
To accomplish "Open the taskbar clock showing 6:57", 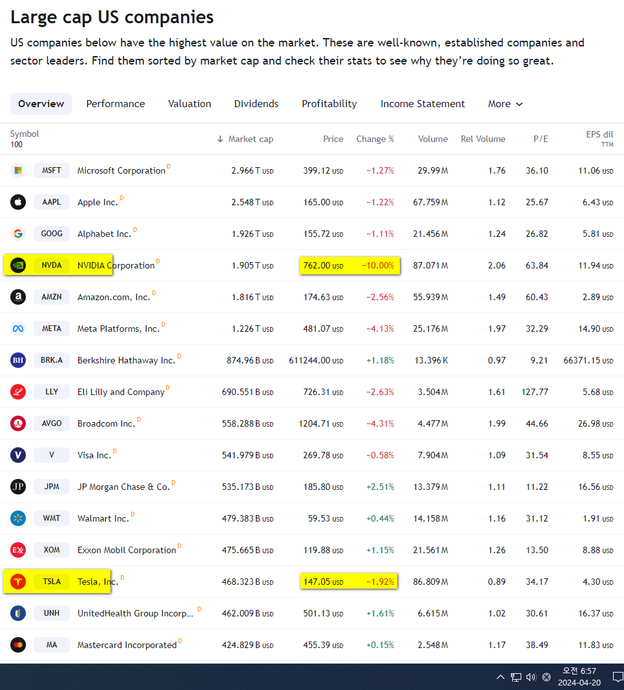I will pos(579,677).
